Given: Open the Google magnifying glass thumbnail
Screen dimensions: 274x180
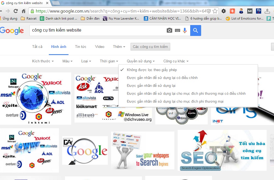Looking at the screenshot, I should click(x=85, y=150).
